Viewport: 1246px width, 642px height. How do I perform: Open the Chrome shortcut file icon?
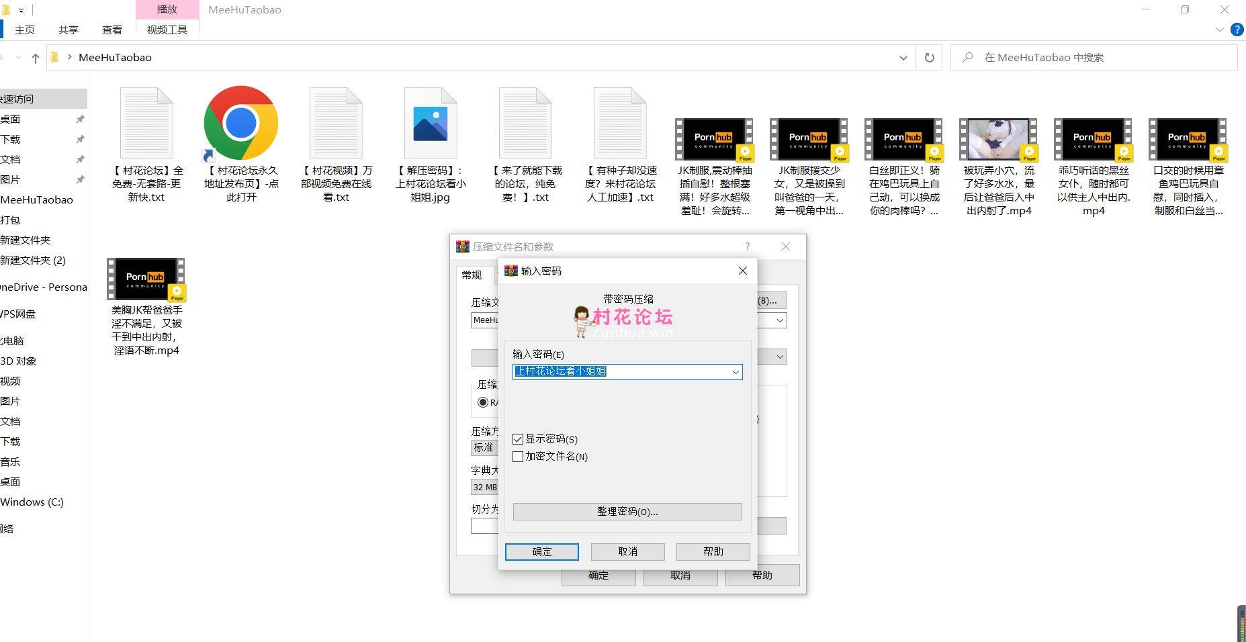[240, 123]
